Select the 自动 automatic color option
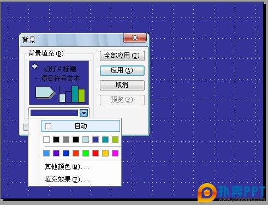 coord(81,126)
